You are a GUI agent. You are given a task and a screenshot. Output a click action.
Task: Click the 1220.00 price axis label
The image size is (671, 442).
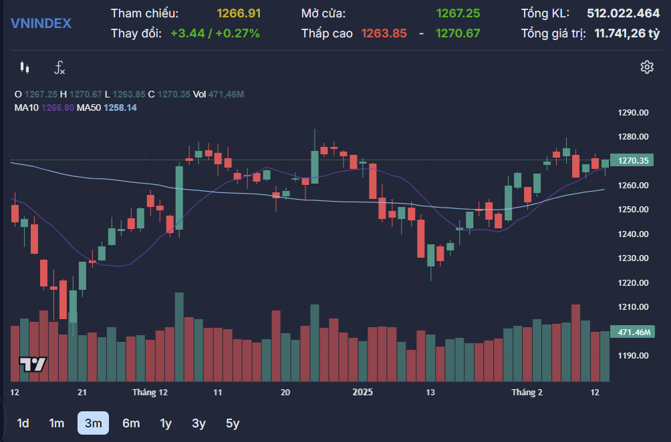633,283
